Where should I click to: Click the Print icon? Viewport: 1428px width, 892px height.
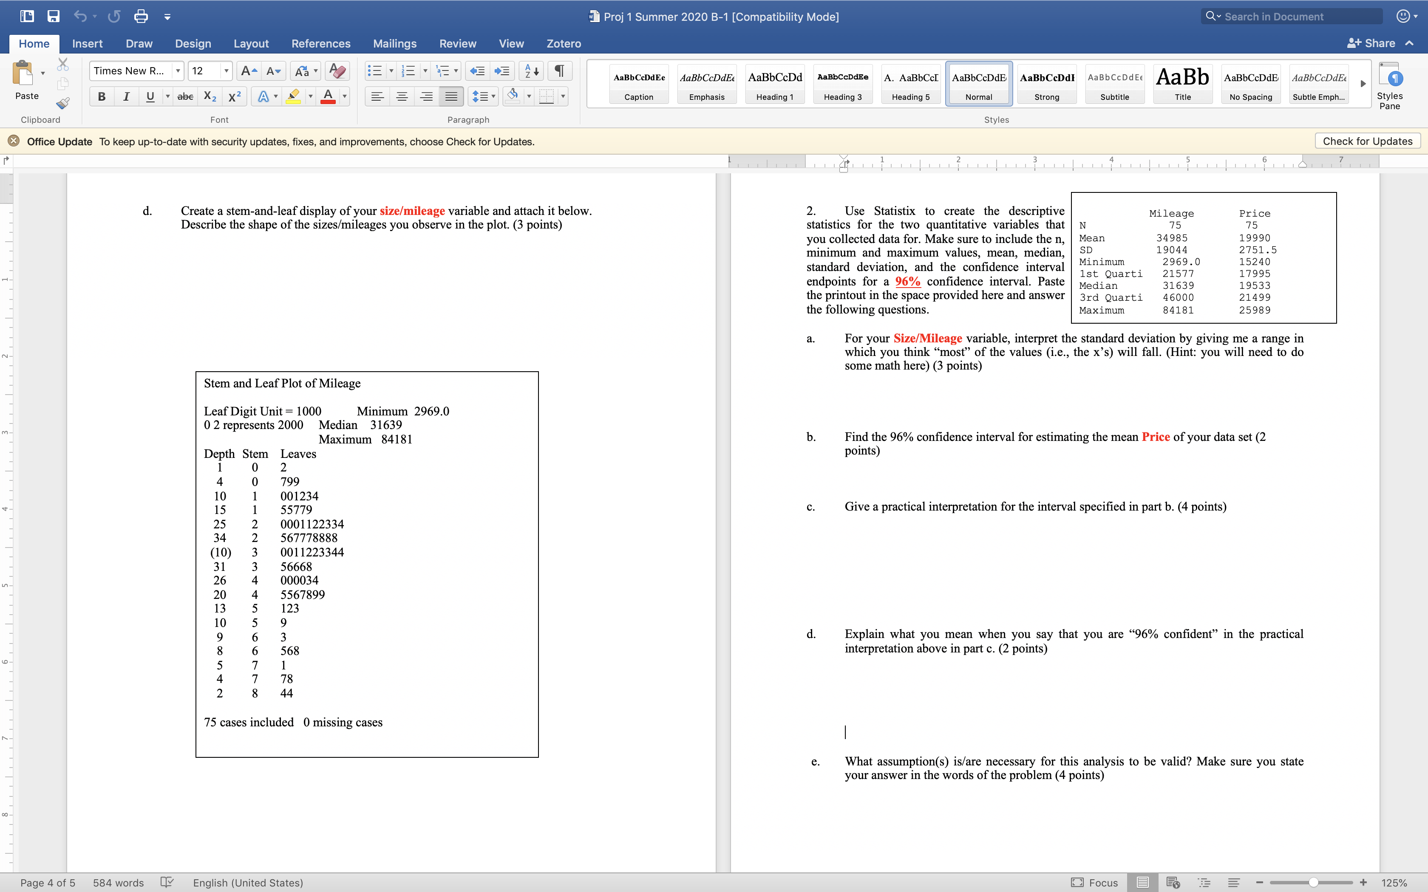pyautogui.click(x=141, y=16)
